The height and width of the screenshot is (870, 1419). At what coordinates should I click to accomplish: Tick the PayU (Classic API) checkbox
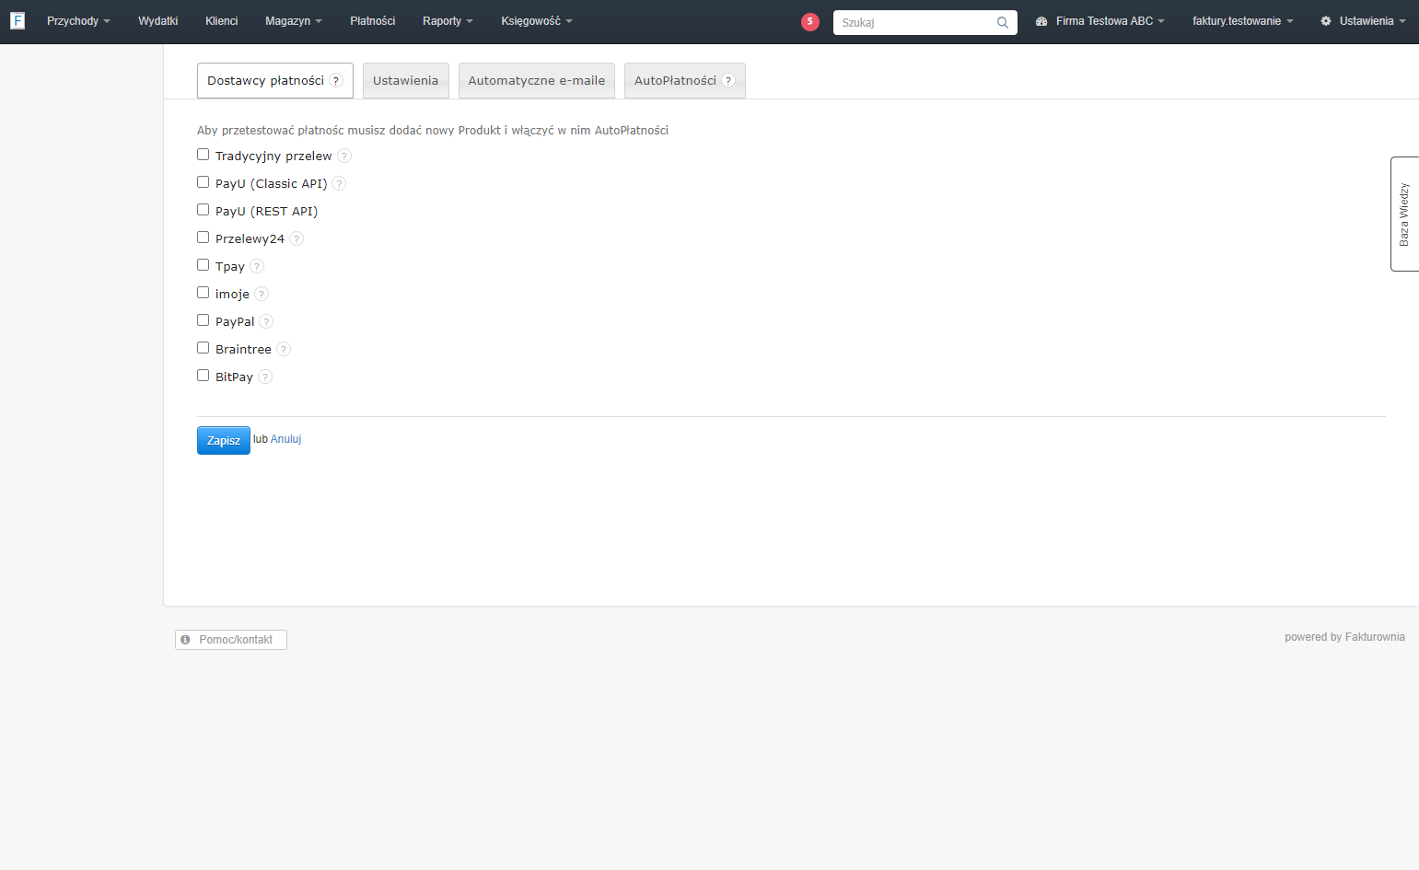[x=204, y=182]
